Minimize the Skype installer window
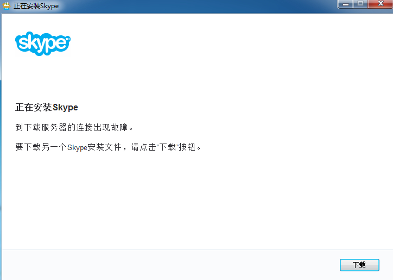The height and width of the screenshot is (280, 393). (x=346, y=4)
